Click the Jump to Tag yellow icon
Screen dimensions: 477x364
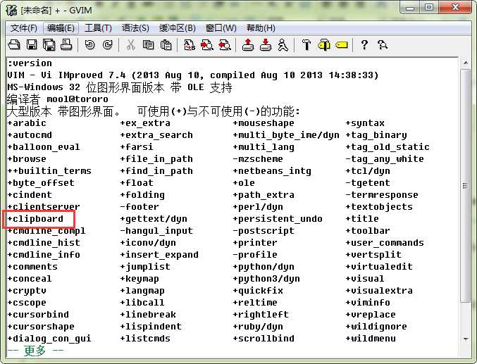[x=342, y=45]
